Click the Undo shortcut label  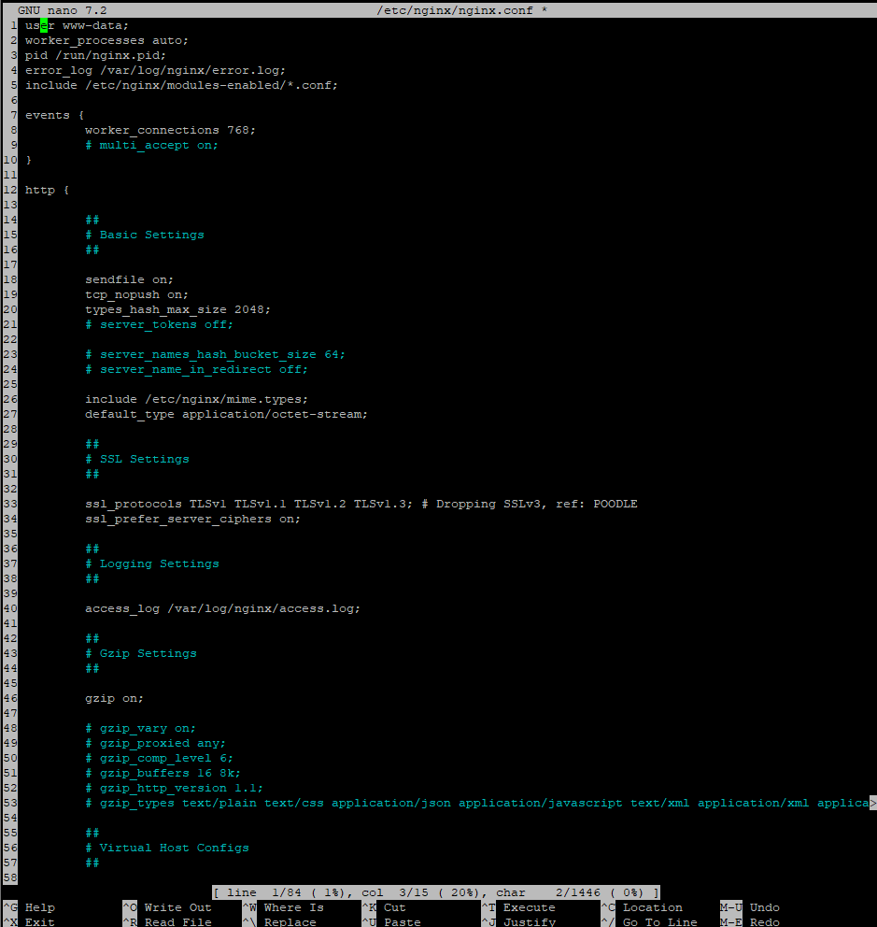pos(764,907)
